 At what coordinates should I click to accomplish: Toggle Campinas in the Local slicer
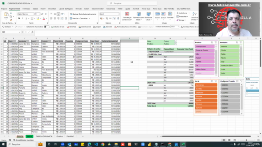click(x=206, y=85)
